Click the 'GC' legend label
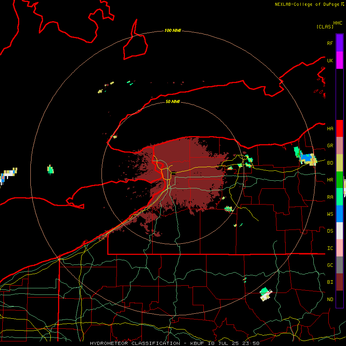The image size is (346, 346). point(330,265)
